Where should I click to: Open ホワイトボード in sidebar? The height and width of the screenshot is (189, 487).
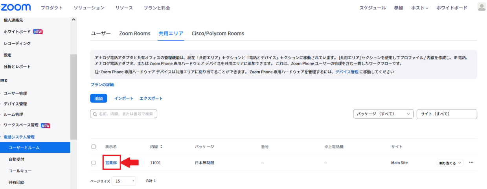(x=17, y=31)
